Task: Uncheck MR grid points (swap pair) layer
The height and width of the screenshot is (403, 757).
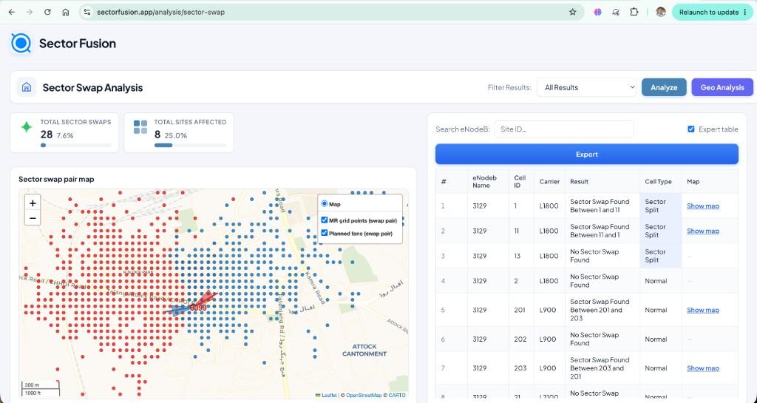Action: [x=325, y=220]
